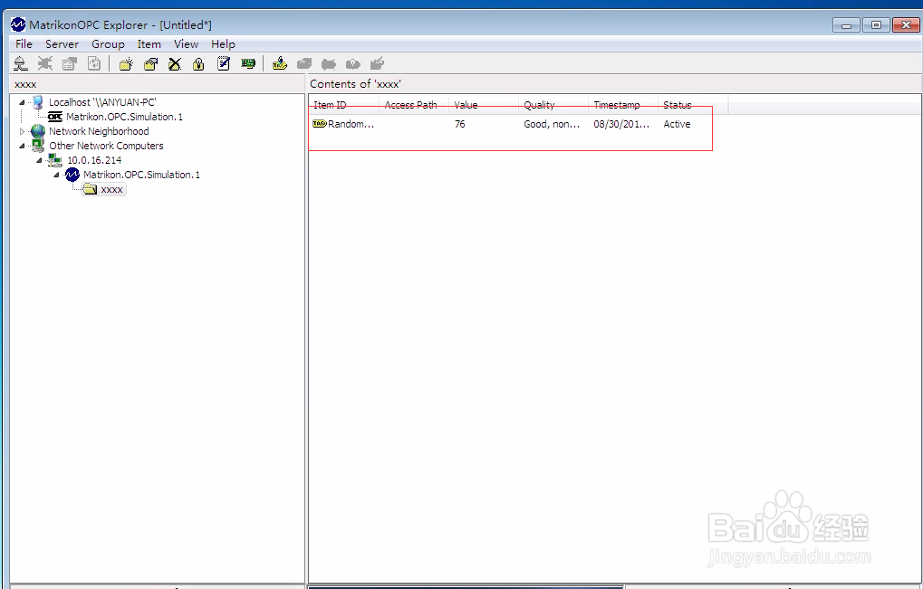Click the connect to server toolbar icon
Image resolution: width=923 pixels, height=589 pixels.
tap(20, 63)
